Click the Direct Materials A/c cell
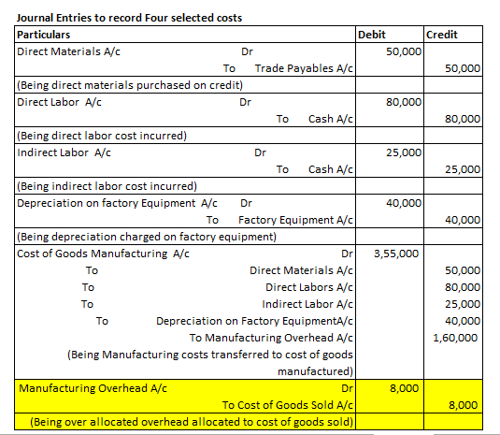The width and height of the screenshot is (500, 435). point(68,51)
